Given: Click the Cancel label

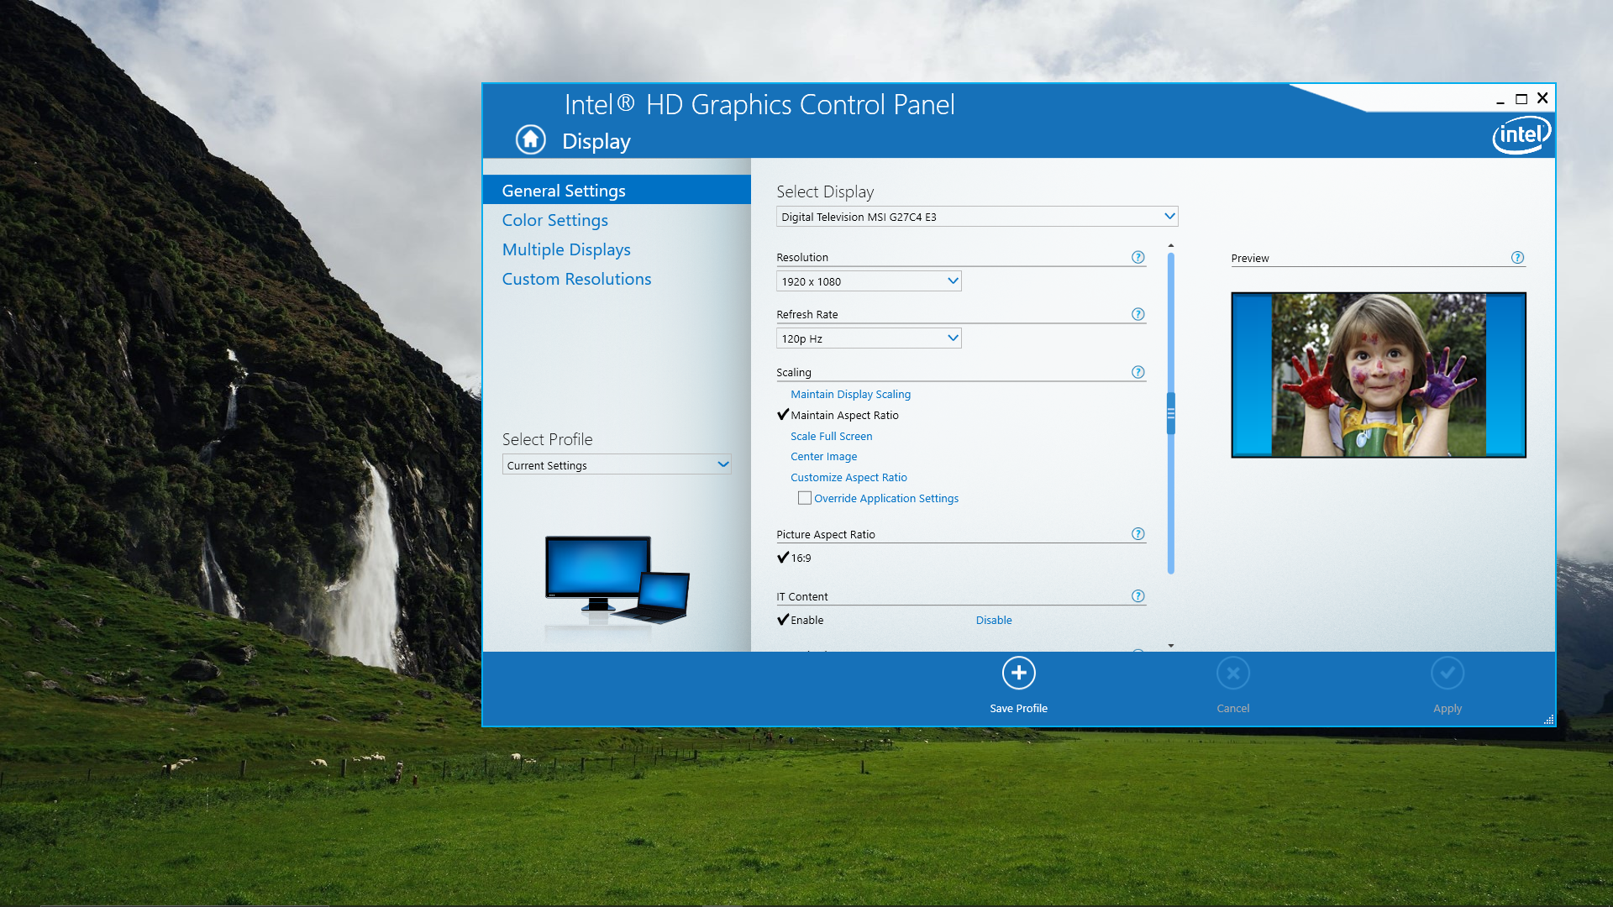Looking at the screenshot, I should [x=1232, y=708].
